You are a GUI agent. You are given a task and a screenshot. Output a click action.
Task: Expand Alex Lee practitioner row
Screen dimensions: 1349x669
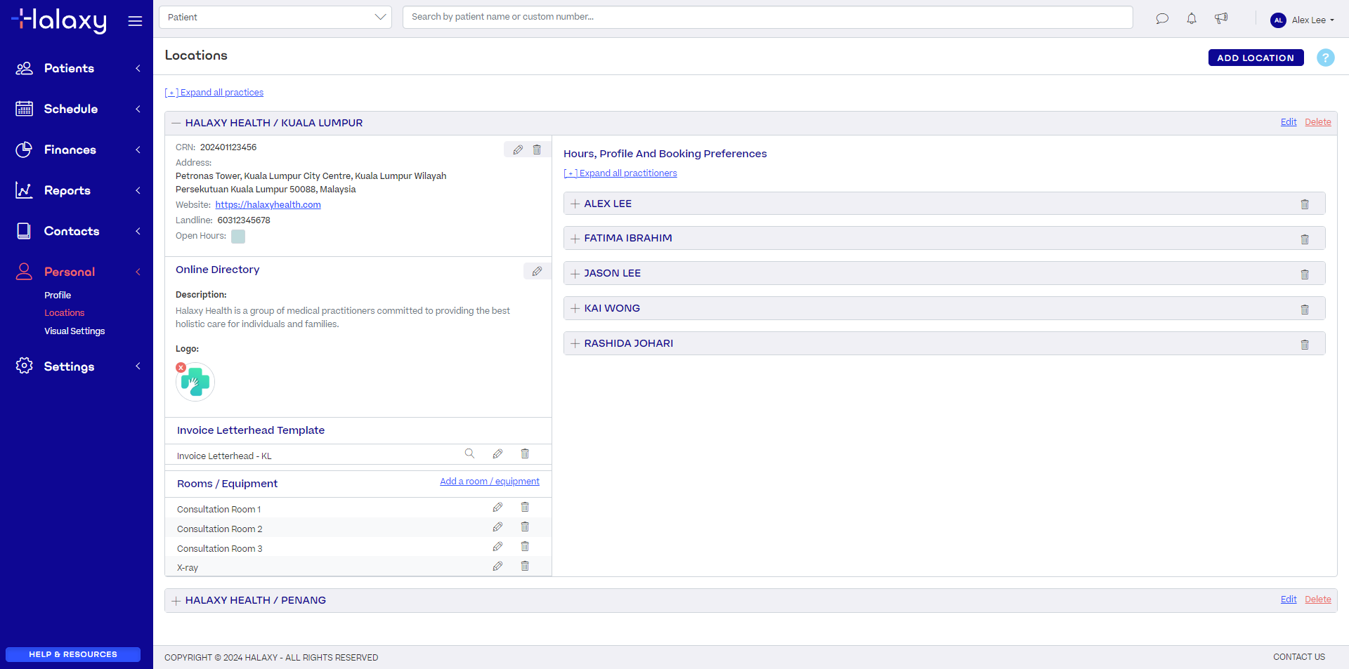pos(575,204)
